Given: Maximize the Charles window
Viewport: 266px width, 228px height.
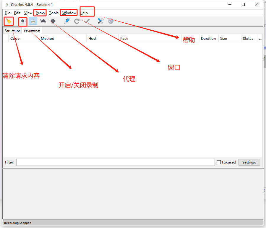Looking at the screenshot, I should click(243, 5).
